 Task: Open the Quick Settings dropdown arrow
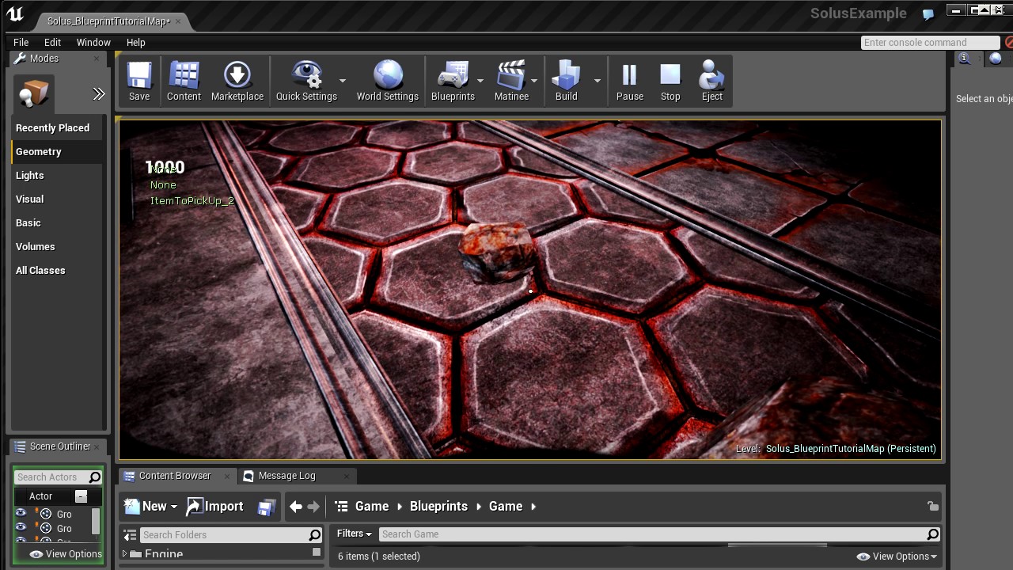point(343,81)
